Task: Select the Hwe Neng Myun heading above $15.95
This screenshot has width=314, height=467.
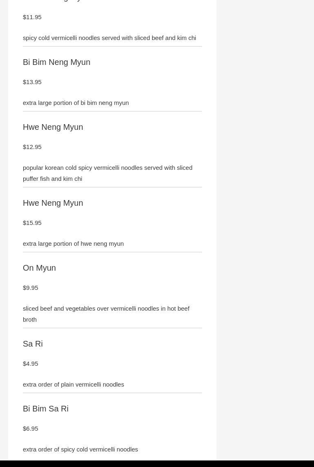Action: (53, 203)
